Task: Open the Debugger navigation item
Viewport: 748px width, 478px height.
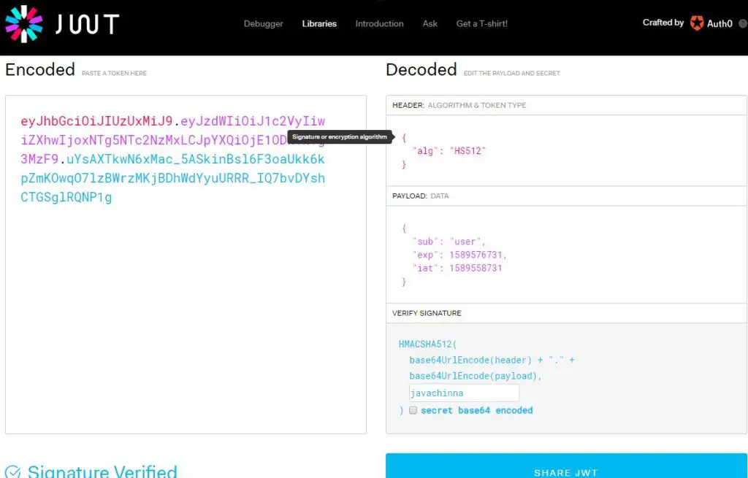Action: pyautogui.click(x=263, y=23)
